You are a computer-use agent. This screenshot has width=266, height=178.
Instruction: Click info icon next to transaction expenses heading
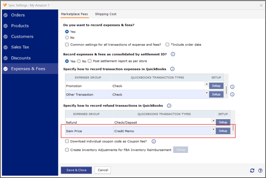coord(172,69)
